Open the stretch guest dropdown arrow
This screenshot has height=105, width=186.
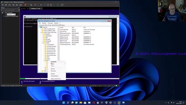coord(64,5)
